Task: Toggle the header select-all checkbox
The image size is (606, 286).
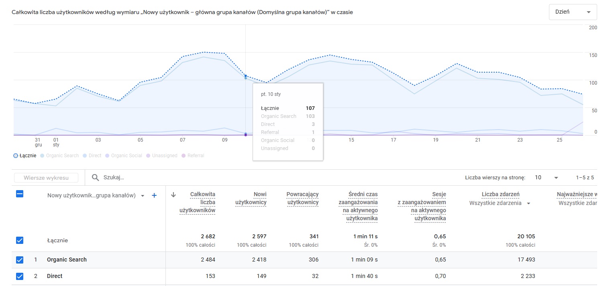Action: (20, 194)
